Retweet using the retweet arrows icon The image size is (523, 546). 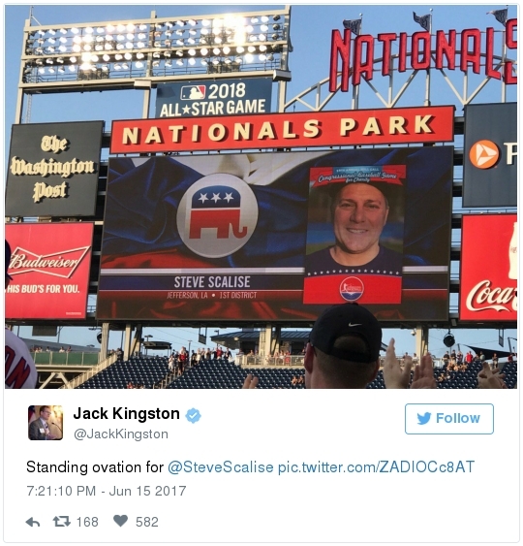(x=62, y=522)
